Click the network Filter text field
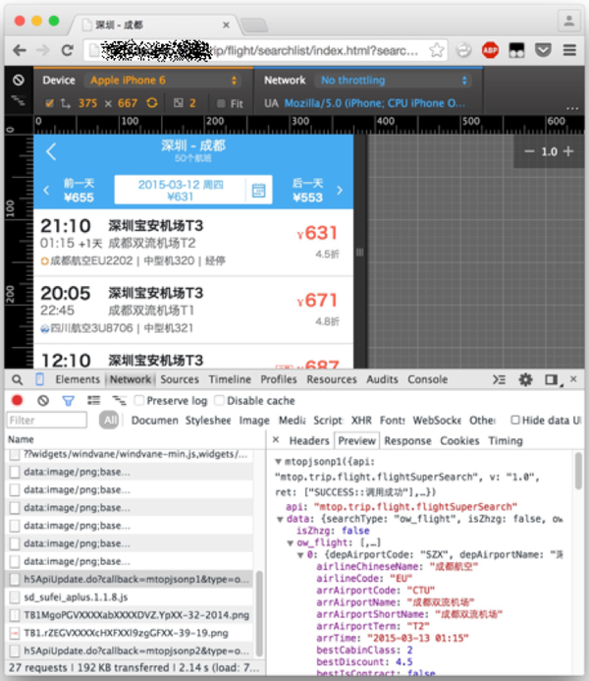Screen dimensions: 589x681 tap(47, 420)
